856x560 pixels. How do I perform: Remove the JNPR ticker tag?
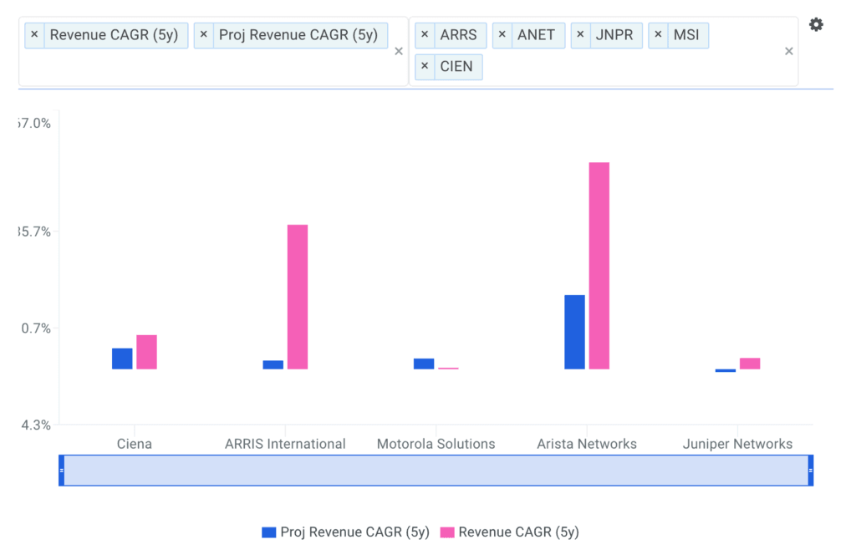pyautogui.click(x=581, y=35)
